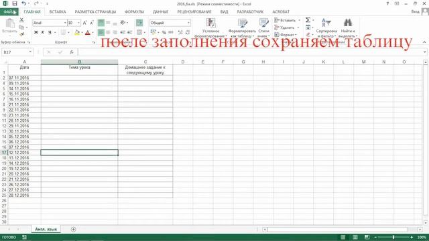Toggle center horizontal alignment
The width and height of the screenshot is (429, 241).
pos(108,33)
